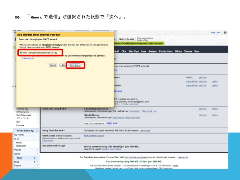
Task: Click the blue dot icon on the News row
Action: pos(35,162)
